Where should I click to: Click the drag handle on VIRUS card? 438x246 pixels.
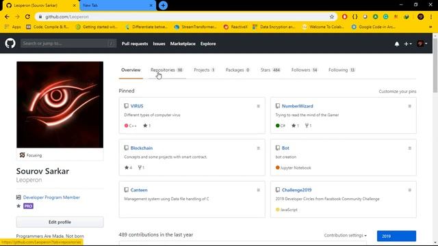tap(259, 106)
